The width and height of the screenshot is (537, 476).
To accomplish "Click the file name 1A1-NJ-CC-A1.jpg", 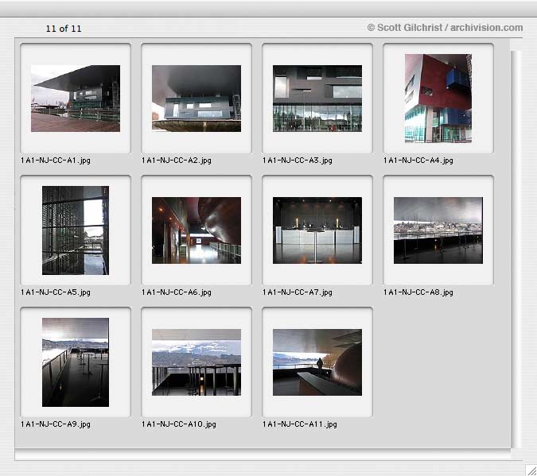I will [x=56, y=161].
